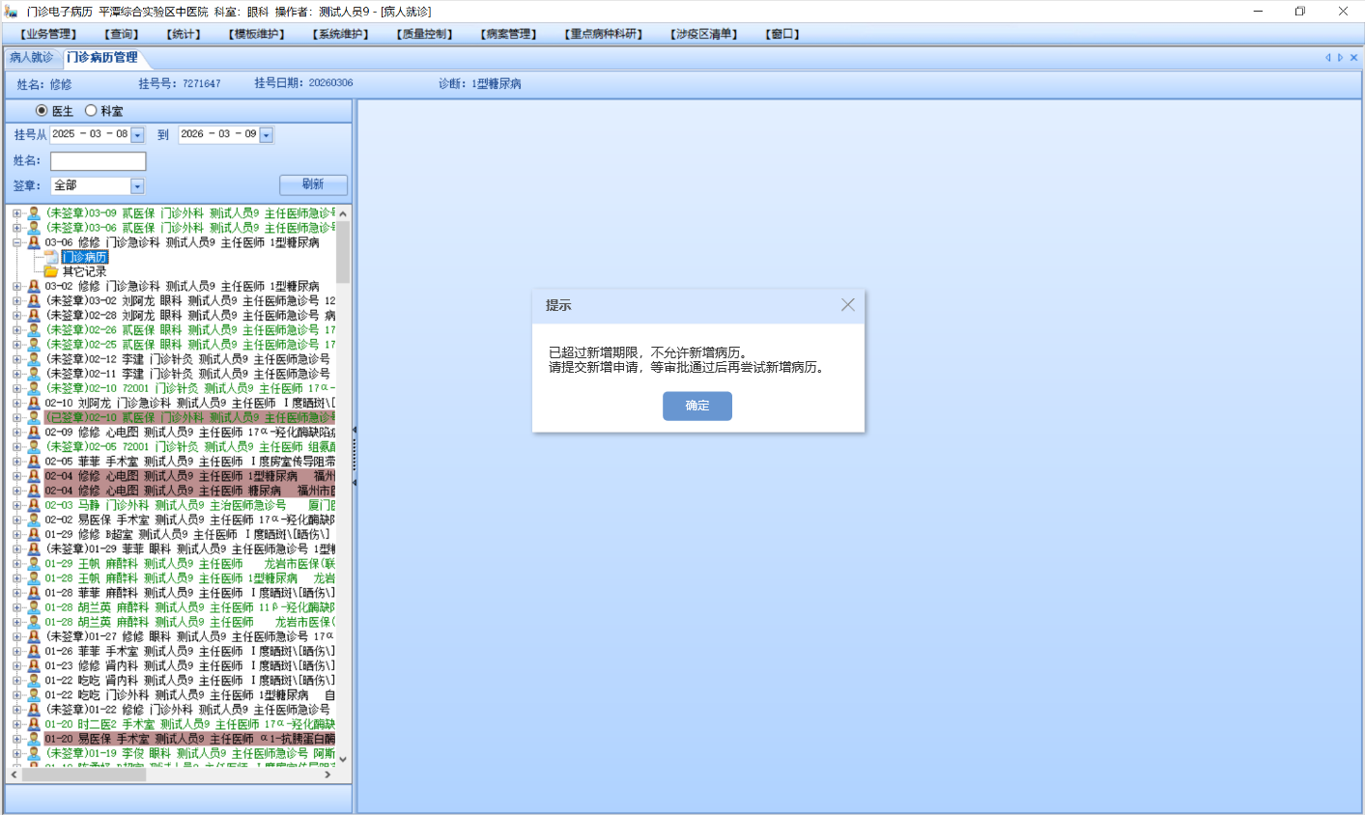Expand the 01-28 菲菲 麻醉科 node
Screen dimensions: 1365x815
(x=16, y=593)
